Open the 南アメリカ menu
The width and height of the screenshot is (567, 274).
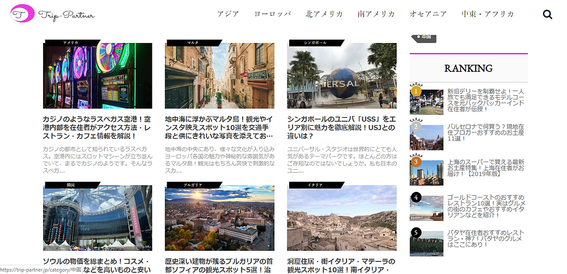[x=376, y=14]
